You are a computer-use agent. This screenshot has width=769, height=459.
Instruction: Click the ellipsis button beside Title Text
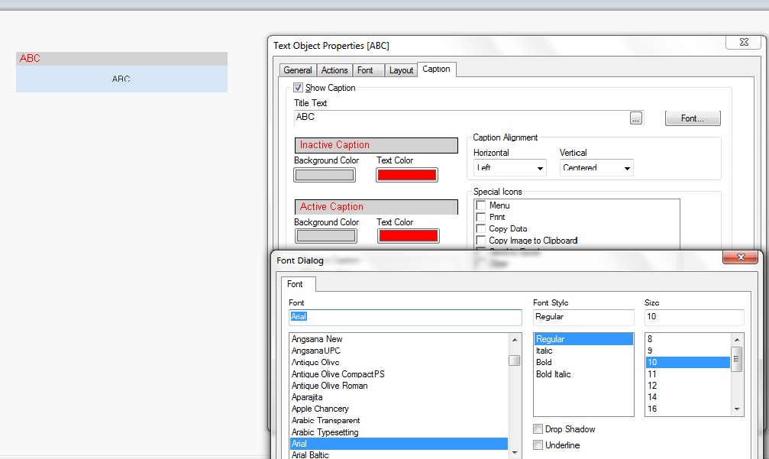635,118
